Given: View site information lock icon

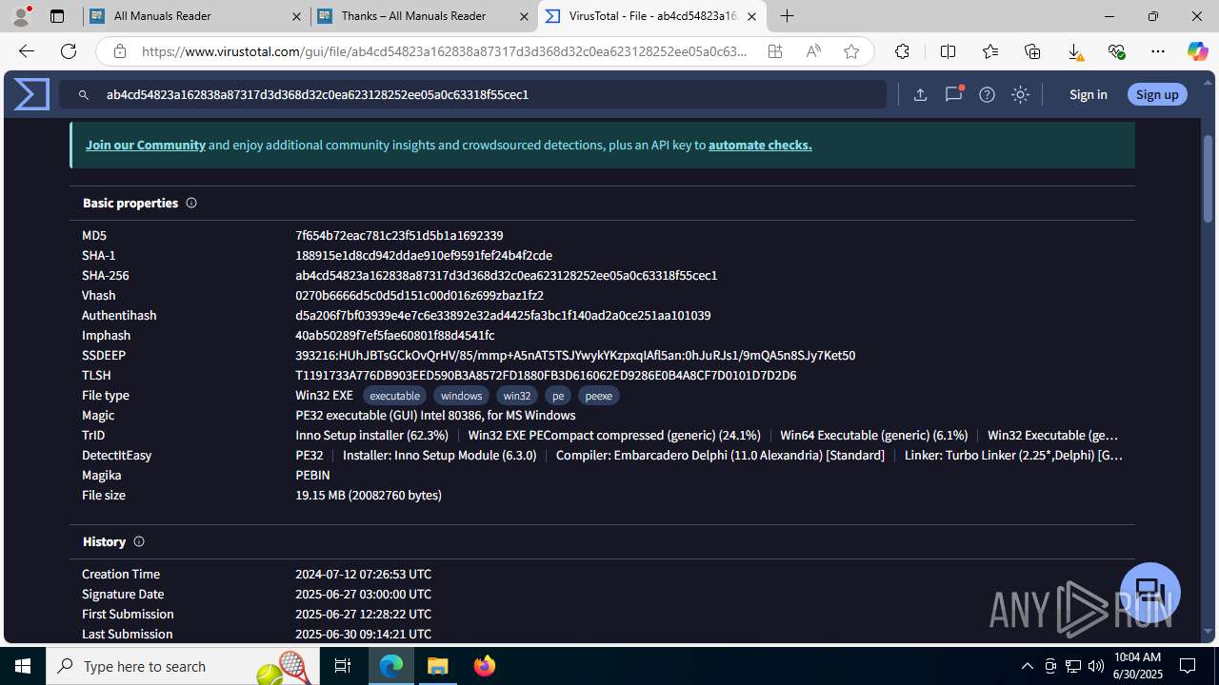Looking at the screenshot, I should (119, 51).
